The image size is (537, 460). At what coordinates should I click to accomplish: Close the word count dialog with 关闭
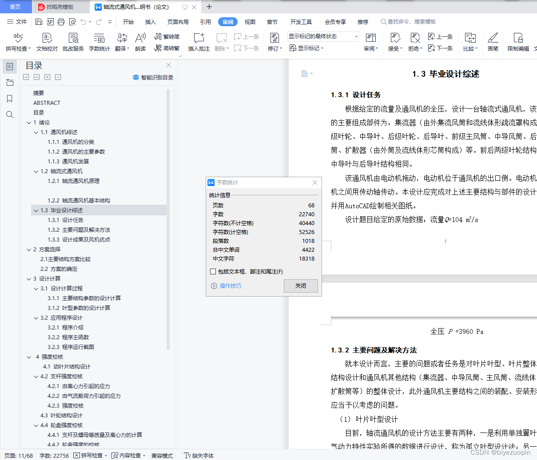click(x=301, y=286)
